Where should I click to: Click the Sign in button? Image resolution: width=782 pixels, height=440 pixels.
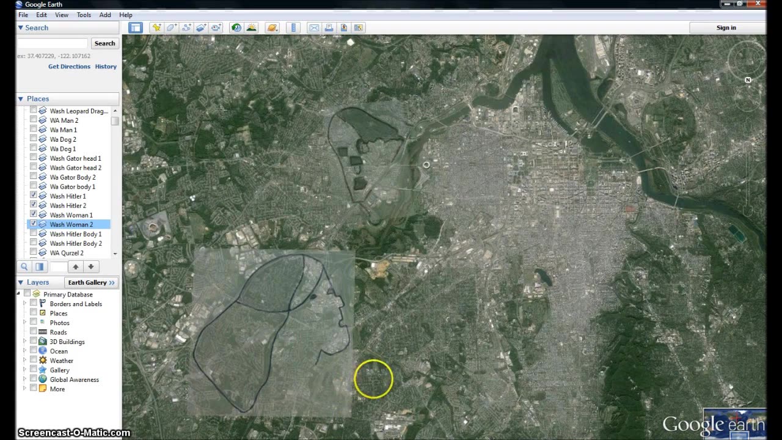click(x=726, y=28)
